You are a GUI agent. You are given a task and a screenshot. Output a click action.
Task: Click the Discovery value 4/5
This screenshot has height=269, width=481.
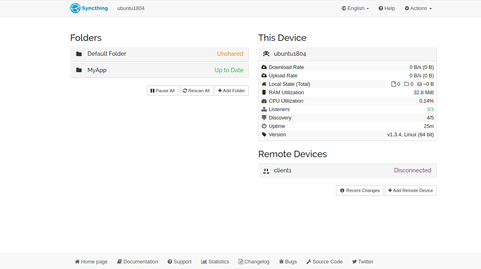click(x=430, y=117)
